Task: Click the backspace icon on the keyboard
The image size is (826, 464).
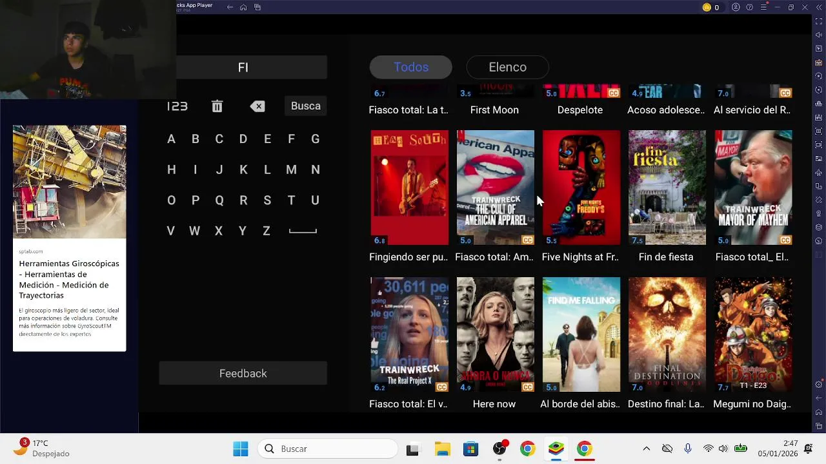Action: click(257, 106)
